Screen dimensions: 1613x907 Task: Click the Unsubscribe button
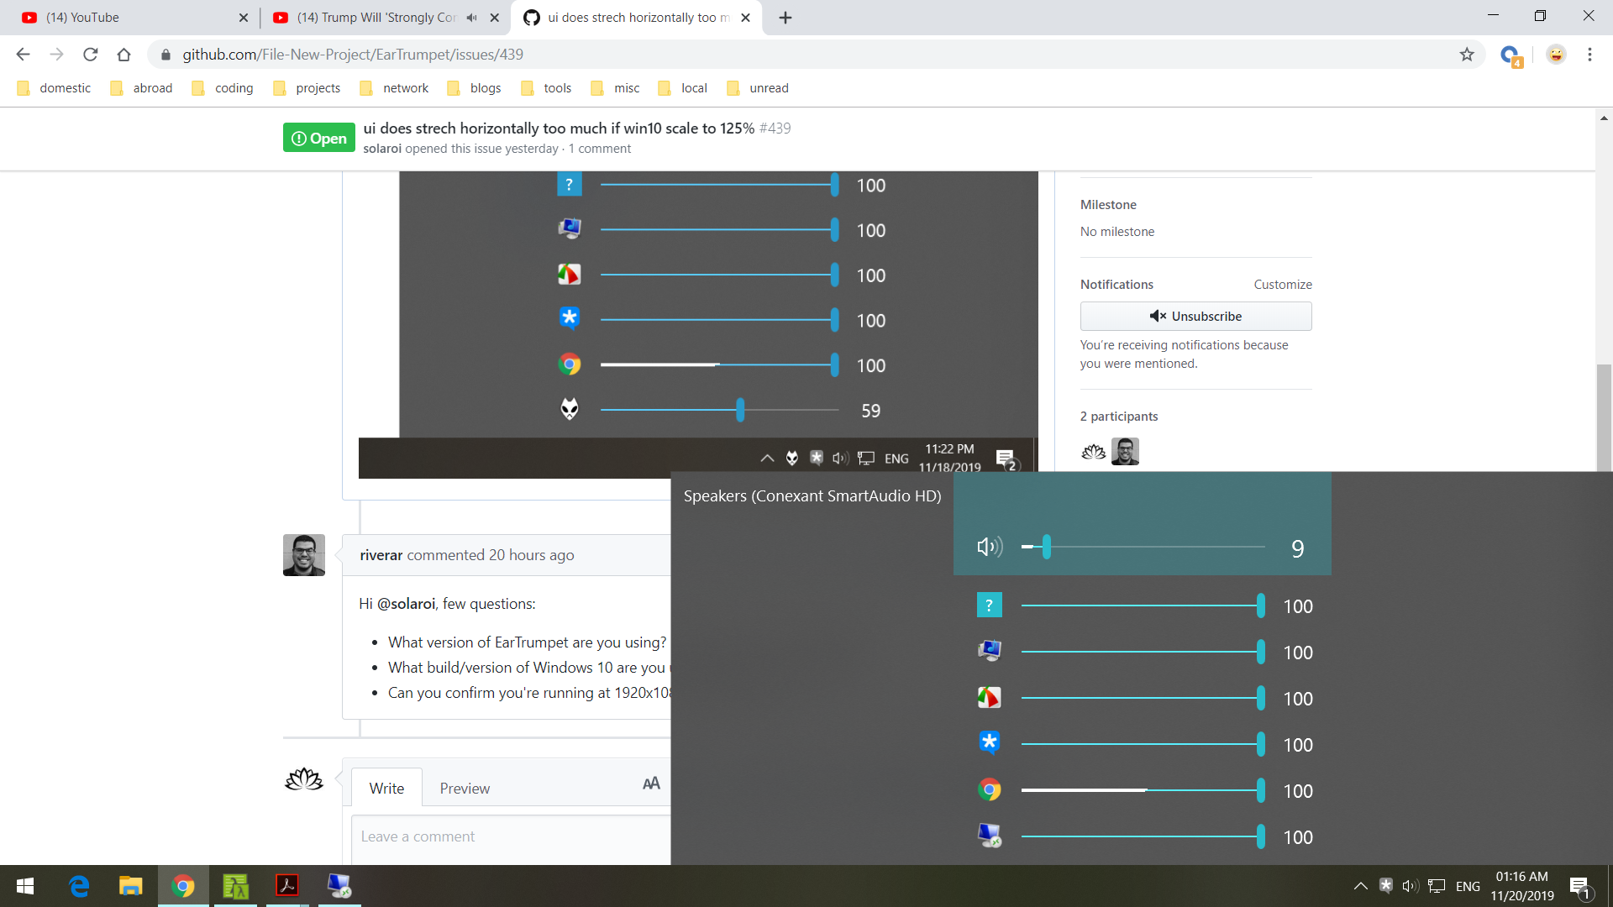[x=1195, y=316]
